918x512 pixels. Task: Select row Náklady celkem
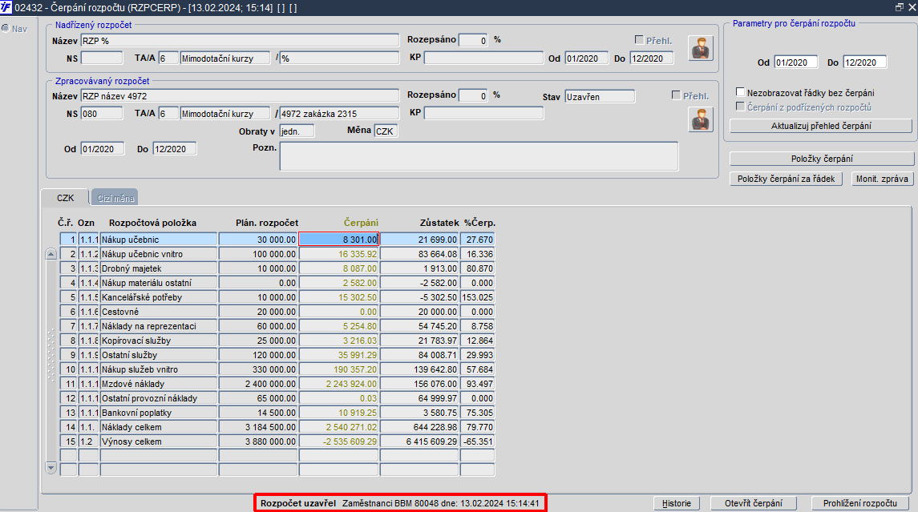click(159, 427)
